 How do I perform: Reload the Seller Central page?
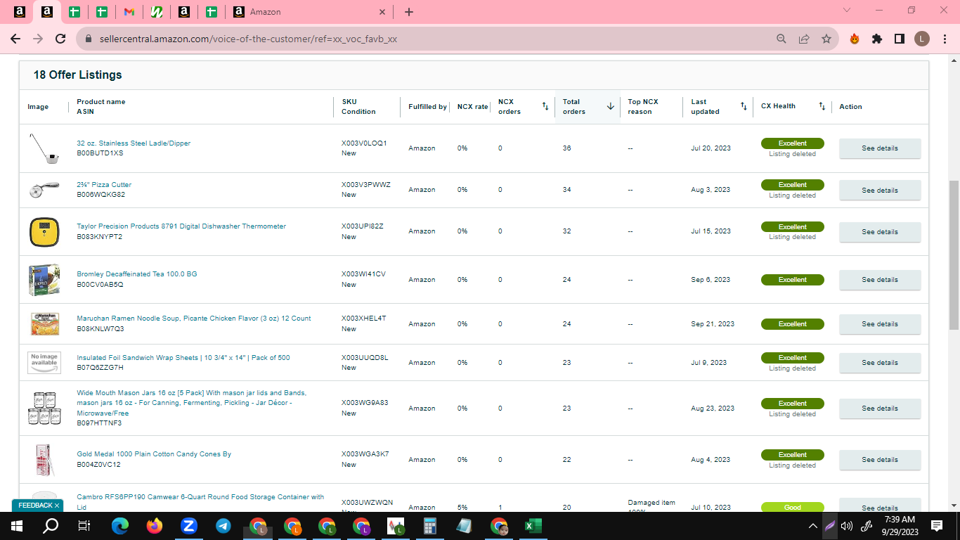[61, 39]
